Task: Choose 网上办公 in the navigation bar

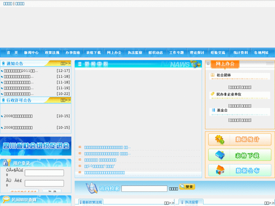Action: coord(114,53)
